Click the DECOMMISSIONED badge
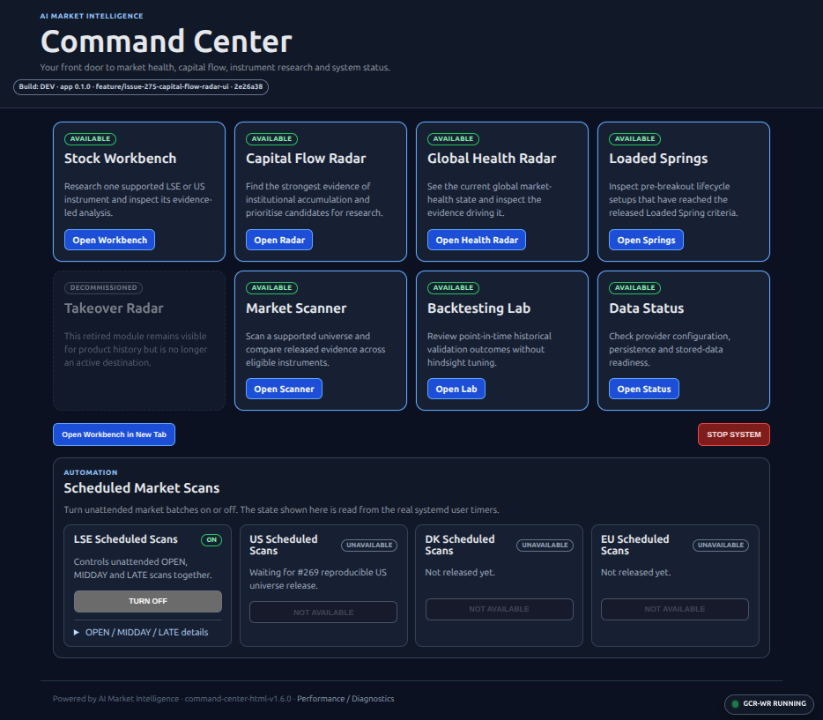 (x=103, y=287)
